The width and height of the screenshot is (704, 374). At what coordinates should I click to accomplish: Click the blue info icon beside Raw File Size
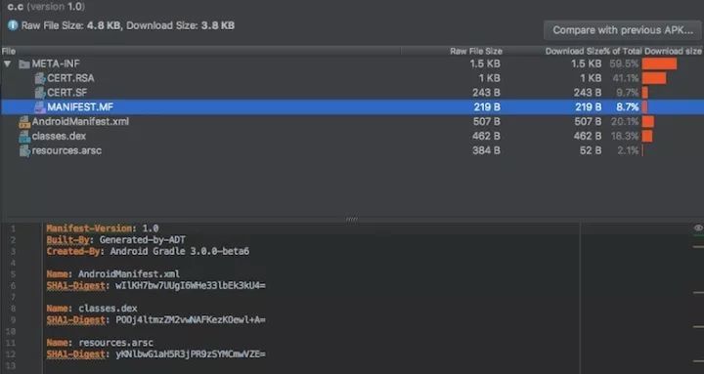(x=13, y=25)
